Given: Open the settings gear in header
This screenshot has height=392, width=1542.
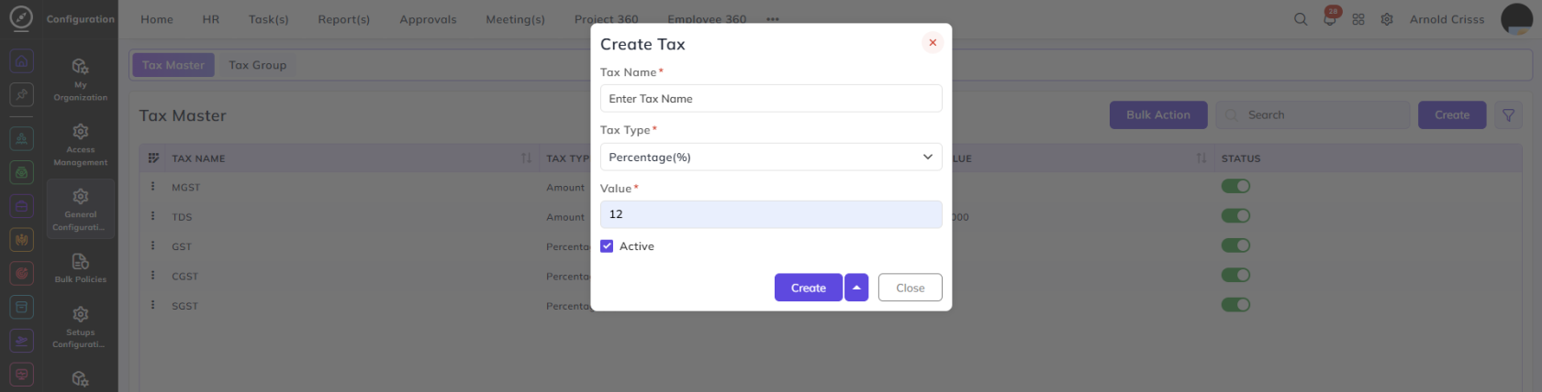Looking at the screenshot, I should pyautogui.click(x=1387, y=19).
